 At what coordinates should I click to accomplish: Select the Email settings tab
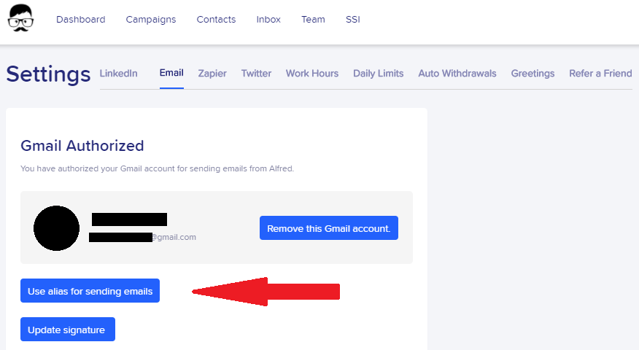coord(171,73)
